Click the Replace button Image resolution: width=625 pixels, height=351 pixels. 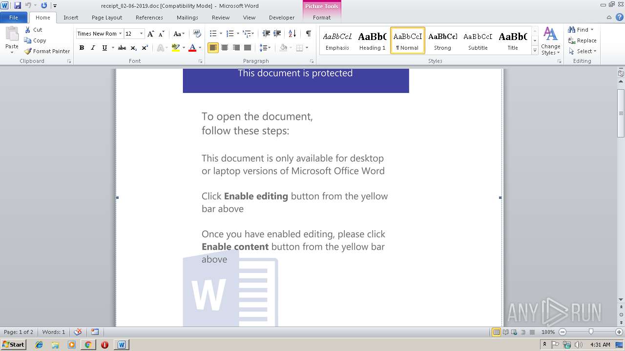click(582, 40)
